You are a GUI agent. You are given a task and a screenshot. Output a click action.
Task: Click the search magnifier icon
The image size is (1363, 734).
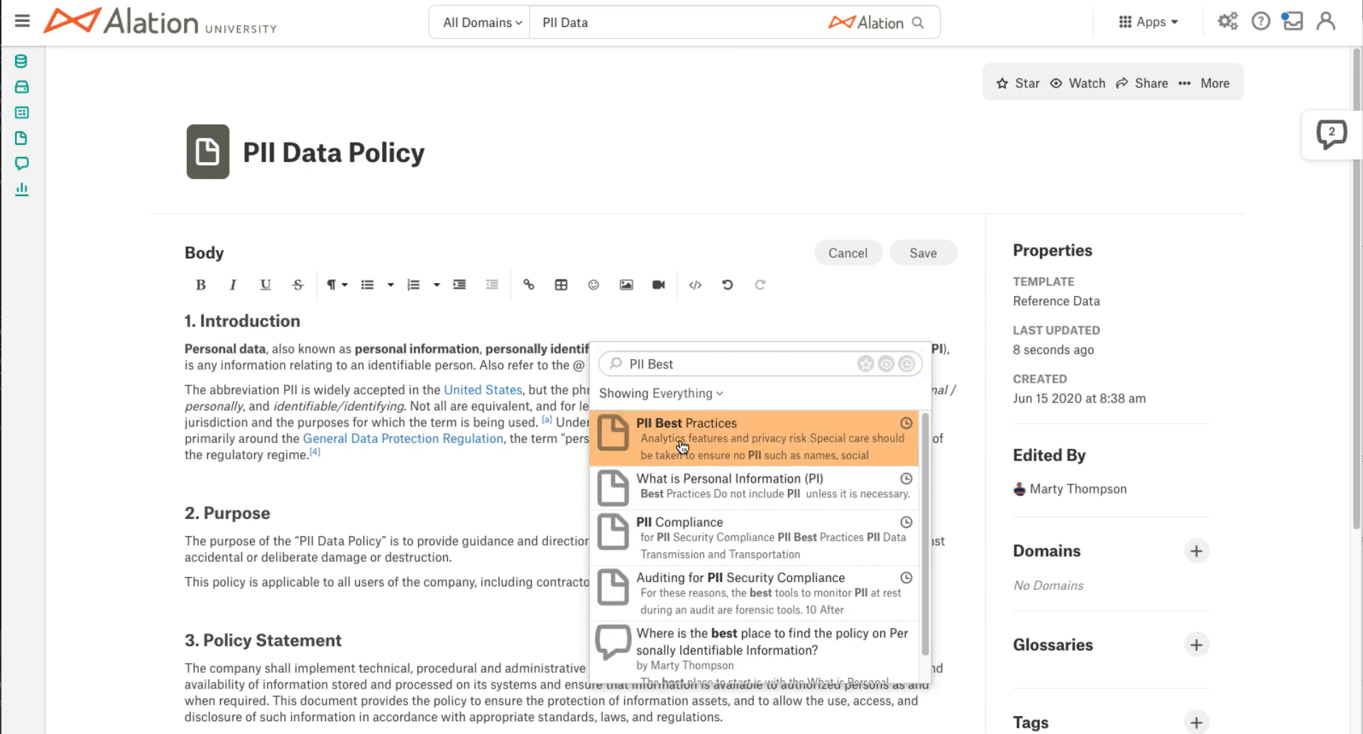[918, 23]
